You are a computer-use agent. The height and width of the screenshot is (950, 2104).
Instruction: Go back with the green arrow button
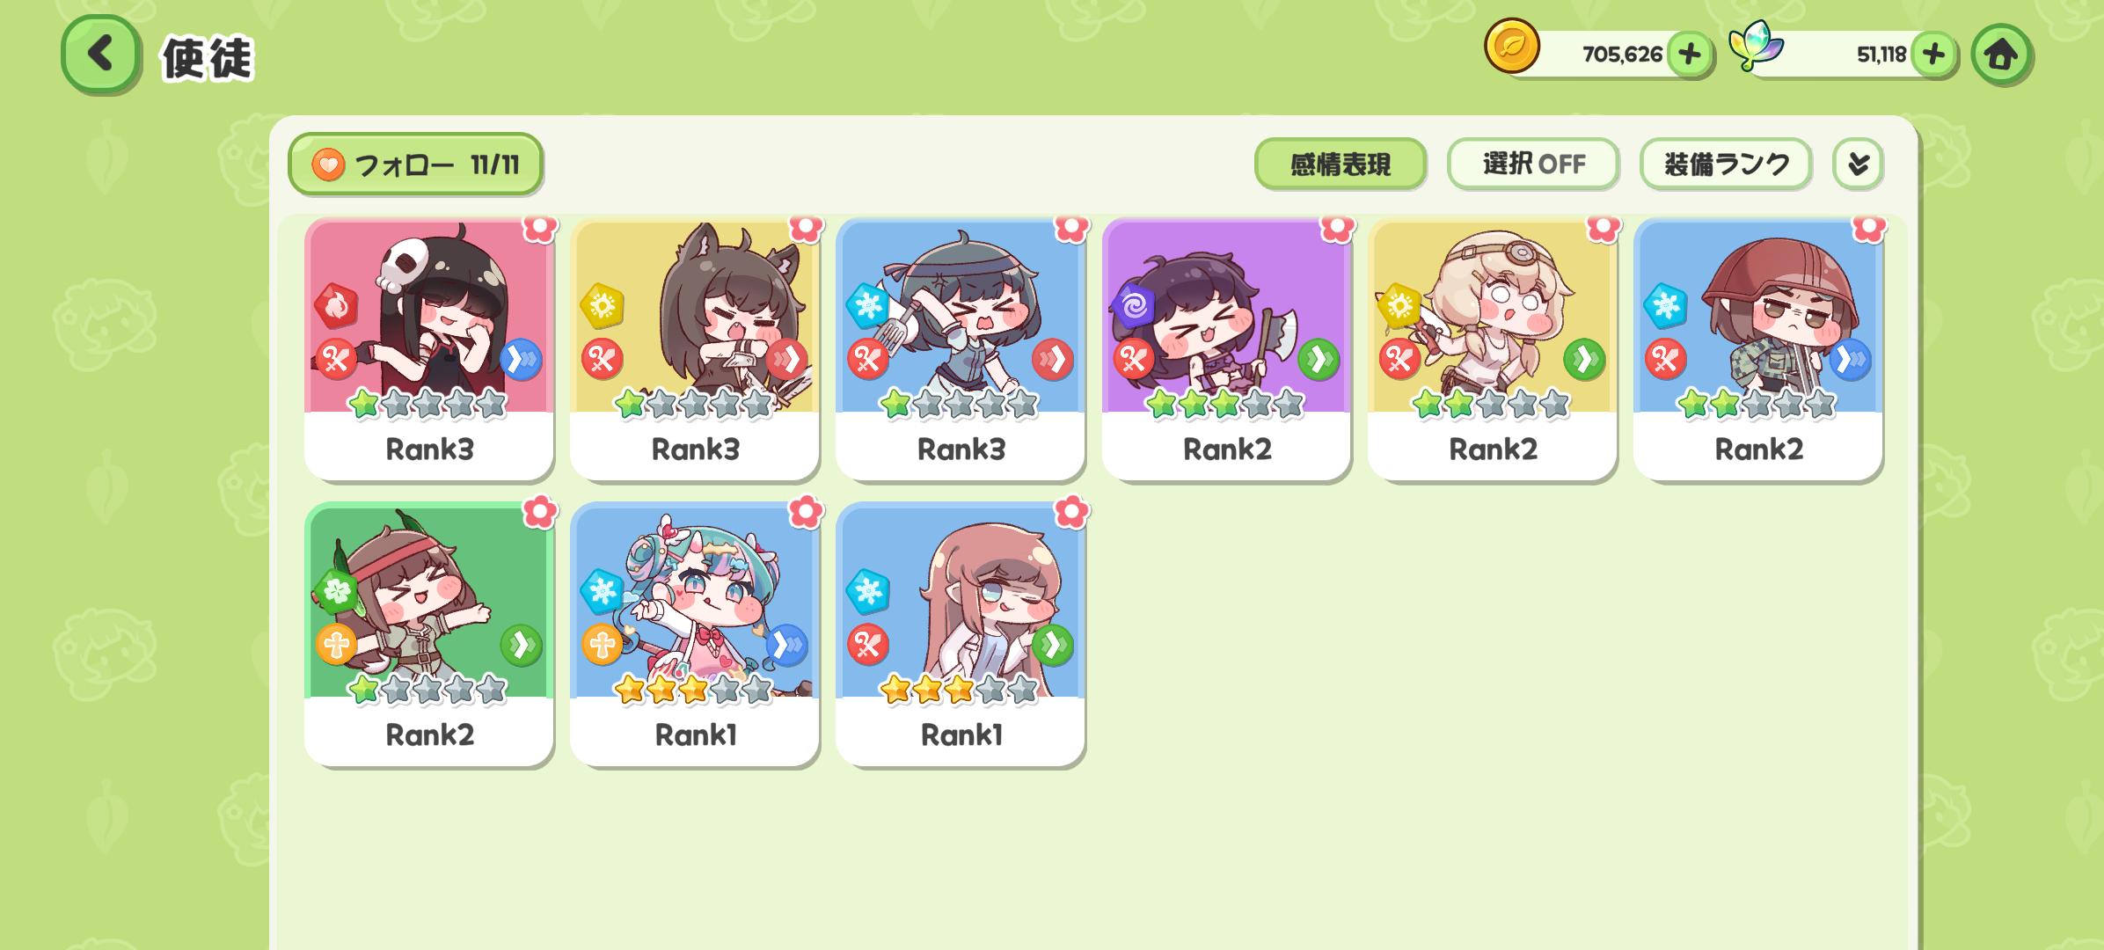[100, 54]
